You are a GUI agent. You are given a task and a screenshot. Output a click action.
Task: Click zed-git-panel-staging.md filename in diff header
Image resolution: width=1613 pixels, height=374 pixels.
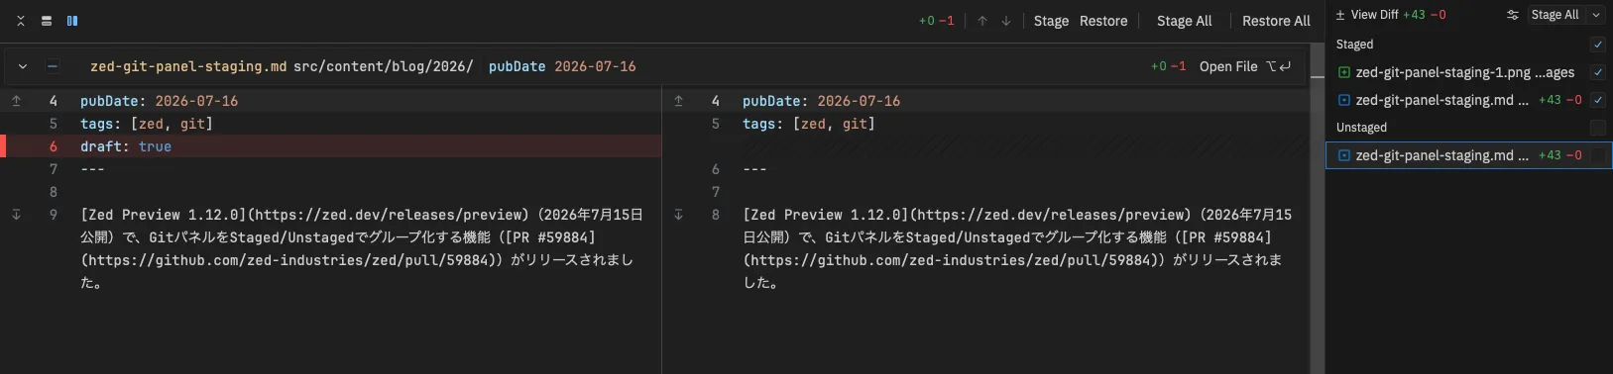point(188,66)
